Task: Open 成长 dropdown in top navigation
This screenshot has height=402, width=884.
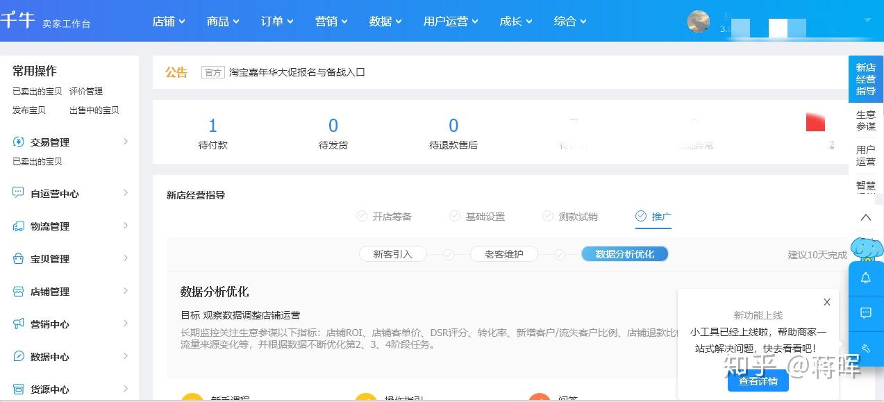Action: coord(516,22)
